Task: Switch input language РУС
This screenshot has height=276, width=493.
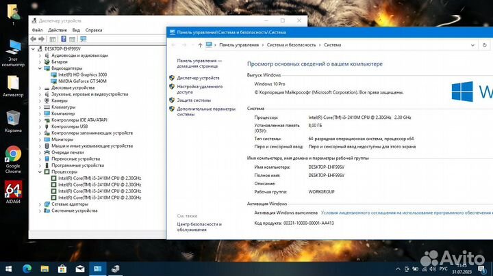Action: tap(443, 268)
